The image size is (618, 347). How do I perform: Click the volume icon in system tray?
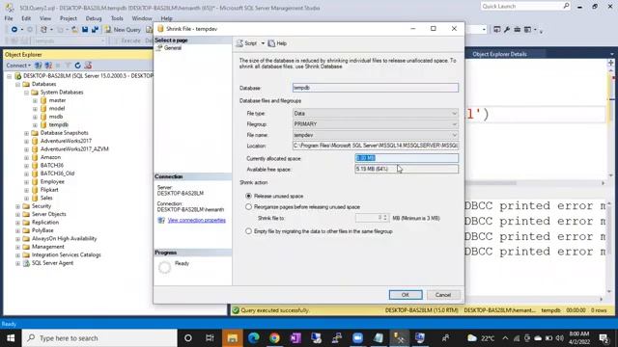pyautogui.click(x=559, y=338)
